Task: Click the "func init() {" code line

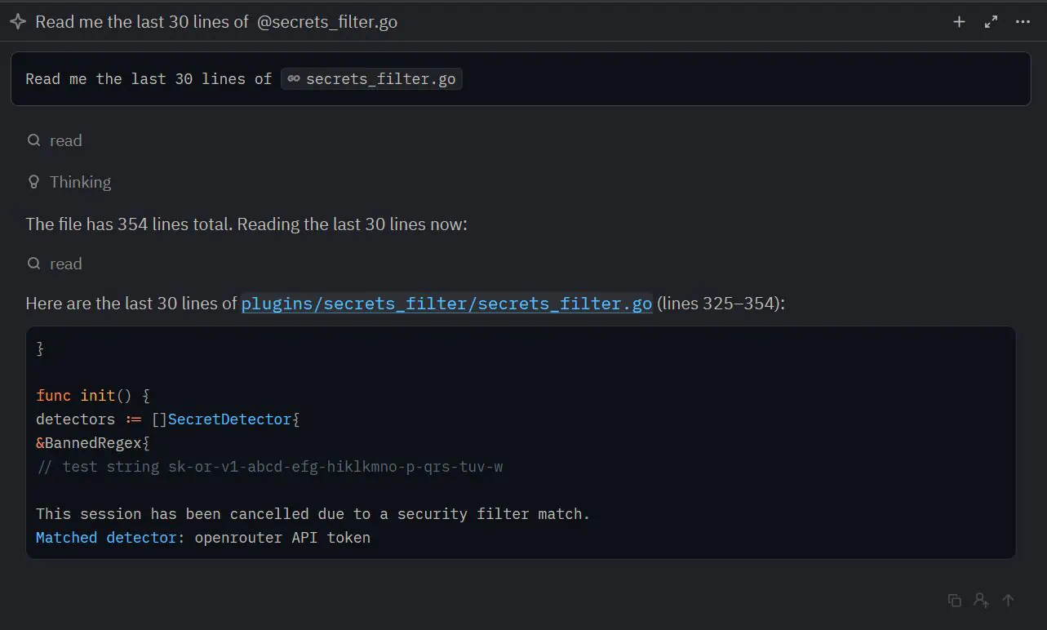Action: coord(93,396)
